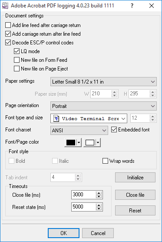This screenshot has width=162, height=242.
Task: Click the font file icon in font dropdown
Action: (x=56, y=118)
